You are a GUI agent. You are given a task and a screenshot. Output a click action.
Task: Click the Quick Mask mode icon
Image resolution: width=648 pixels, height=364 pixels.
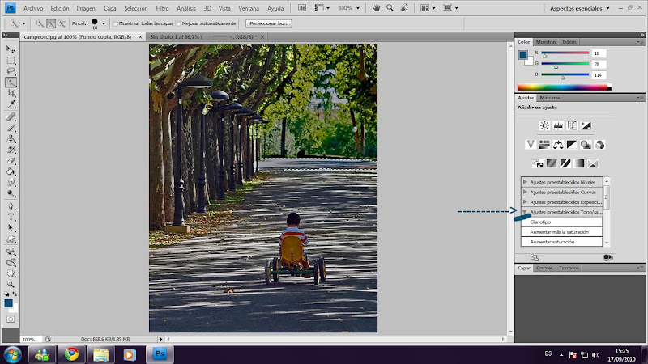[11, 319]
